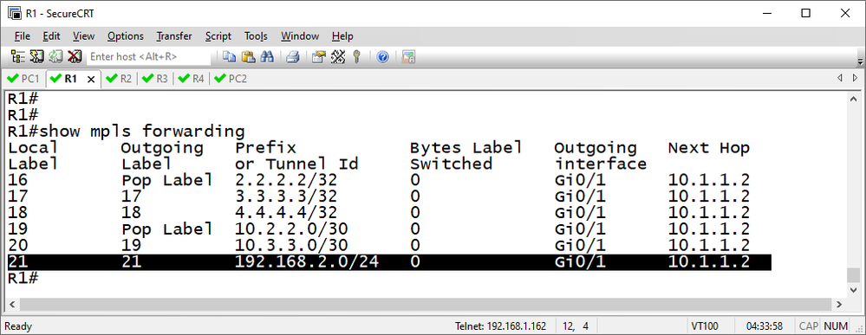Click the VT100 status bar entry

pos(704,326)
